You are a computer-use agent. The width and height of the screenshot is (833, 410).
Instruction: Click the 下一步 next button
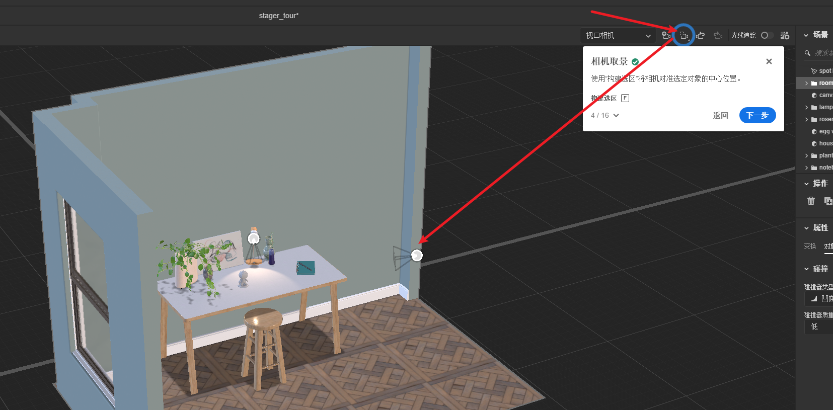click(x=758, y=115)
